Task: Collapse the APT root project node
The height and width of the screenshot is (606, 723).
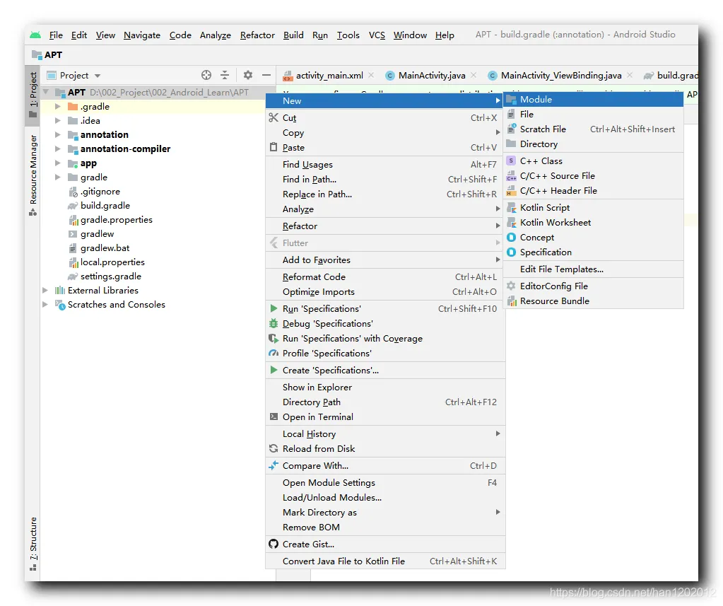Action: pos(46,92)
